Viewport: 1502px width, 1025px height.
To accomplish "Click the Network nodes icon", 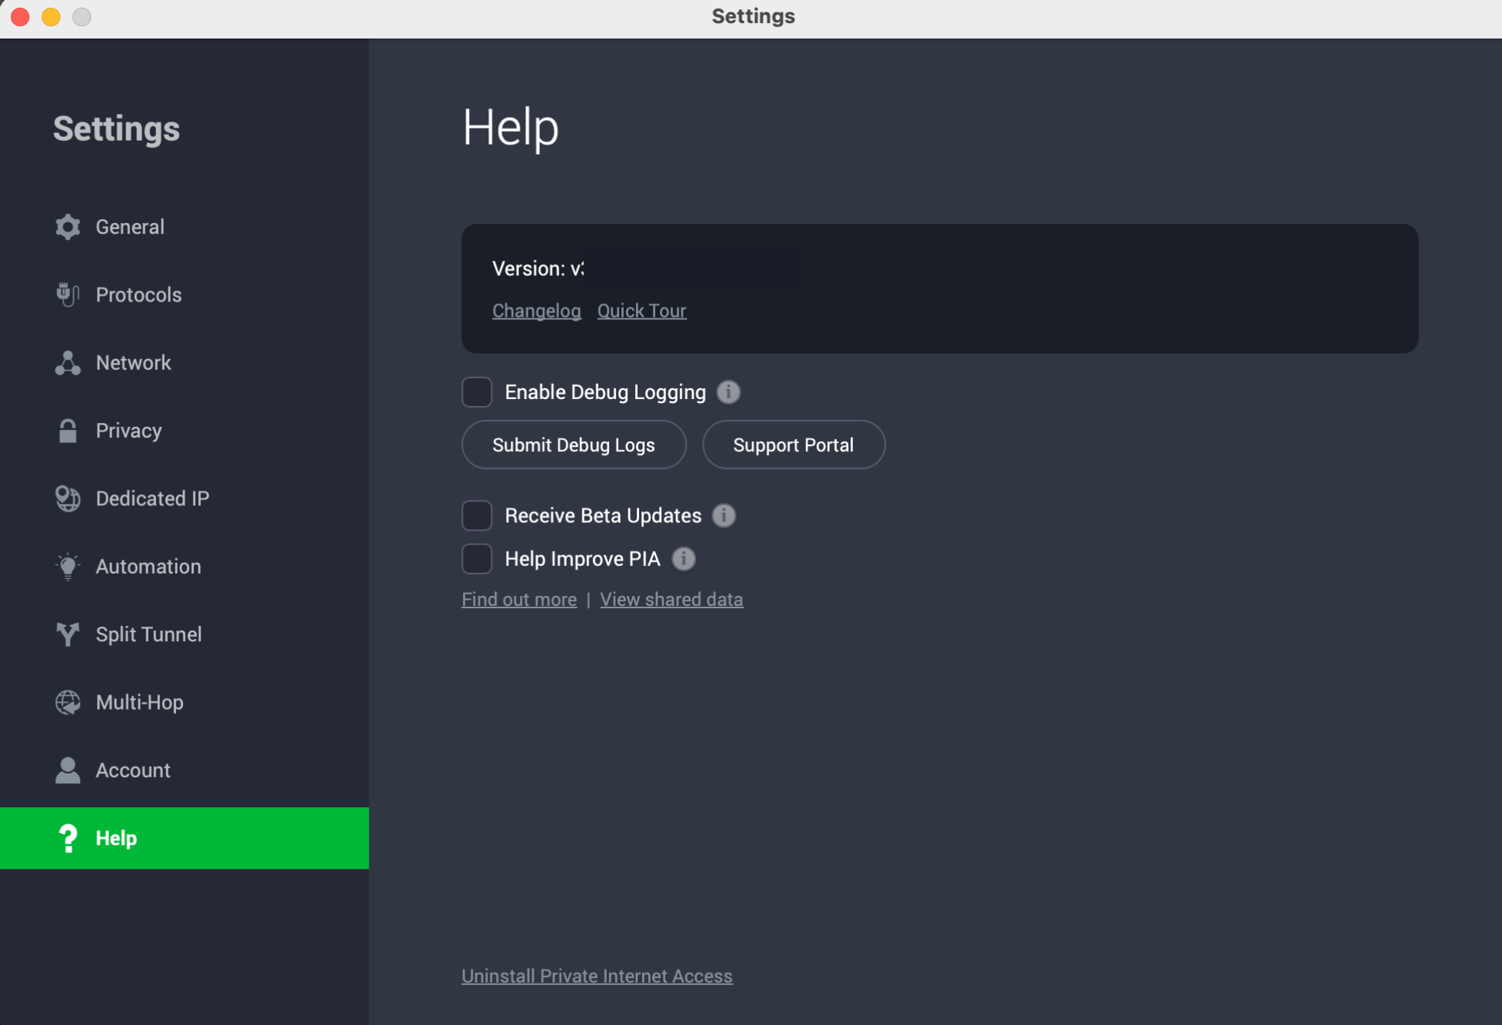I will [68, 363].
